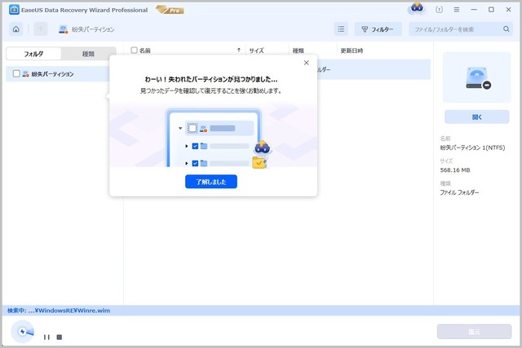522x348 pixels.
Task: Select 紛失パーティション tree item
Action: (52, 74)
